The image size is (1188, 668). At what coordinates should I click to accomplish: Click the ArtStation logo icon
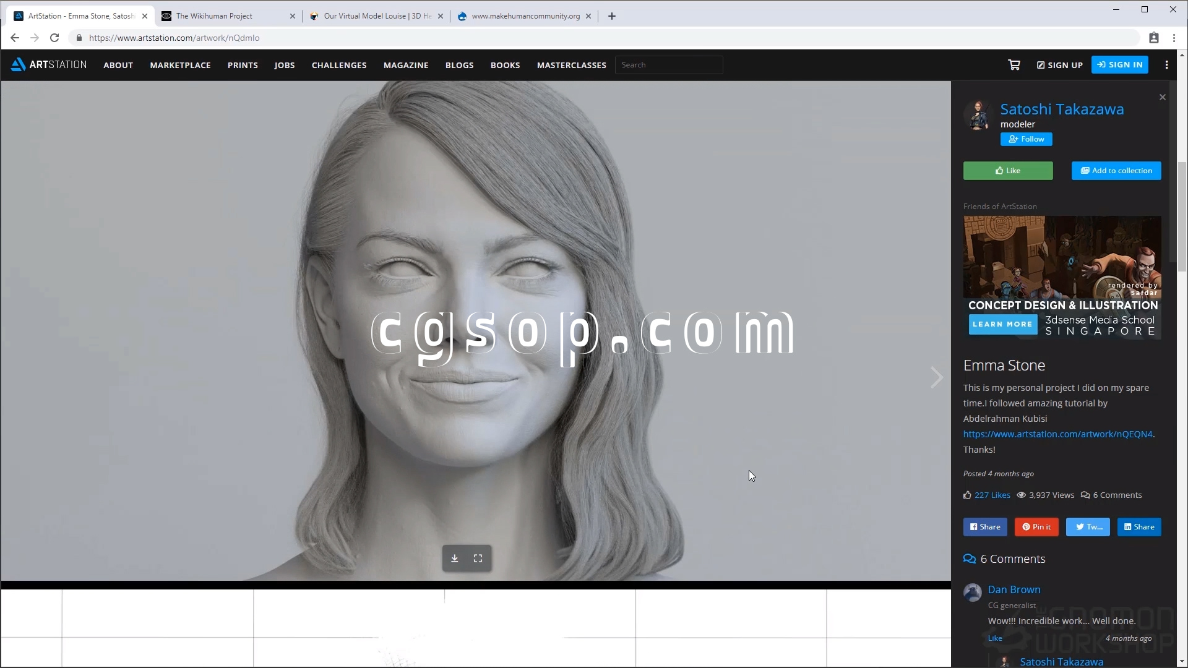19,64
